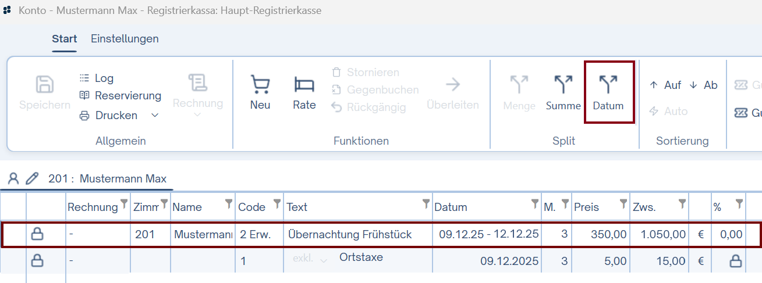Open filter on the Datum column

point(534,203)
